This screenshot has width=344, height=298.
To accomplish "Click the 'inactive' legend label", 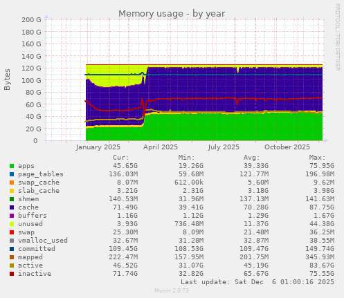I will (x=35, y=274).
